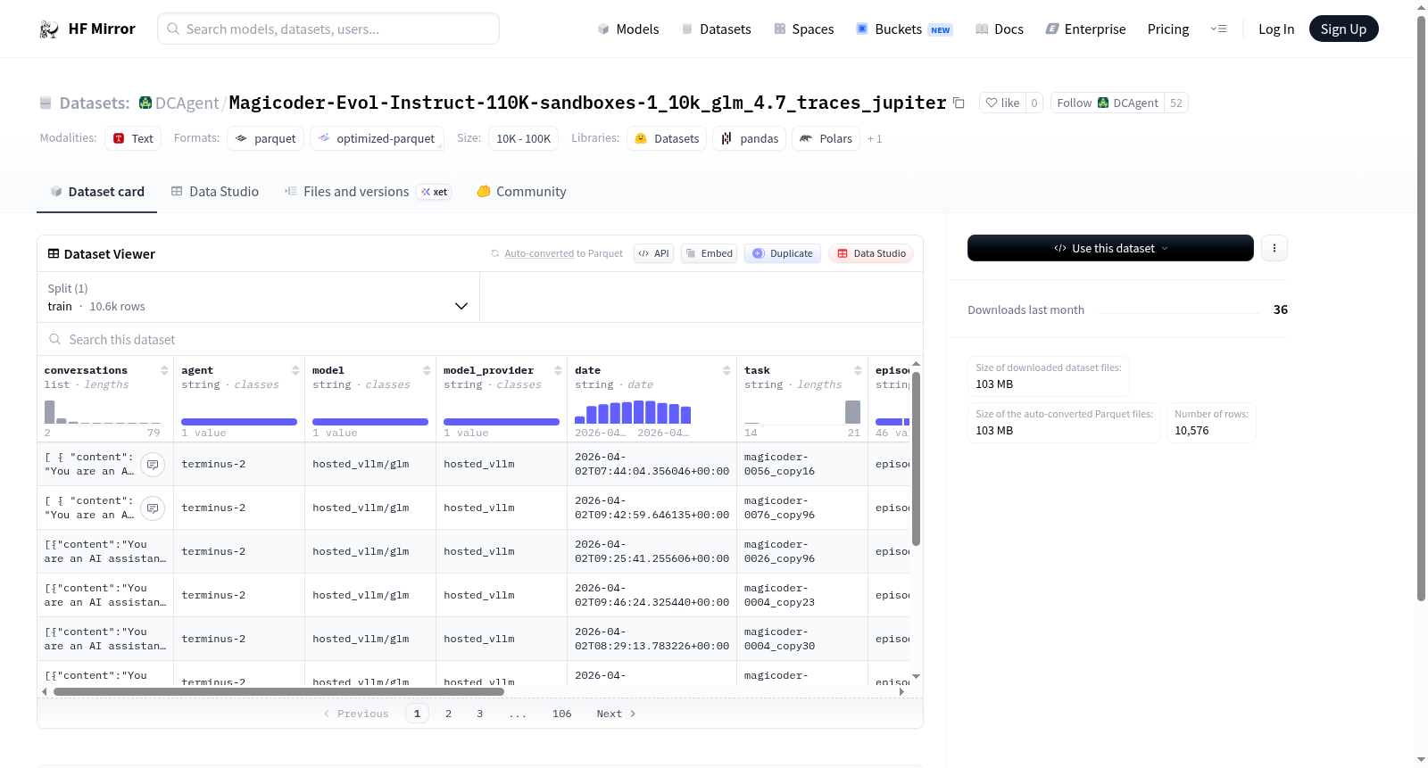Image resolution: width=1428 pixels, height=768 pixels.
Task: Click the search magnifier in dataset viewer
Action: pos(55,340)
